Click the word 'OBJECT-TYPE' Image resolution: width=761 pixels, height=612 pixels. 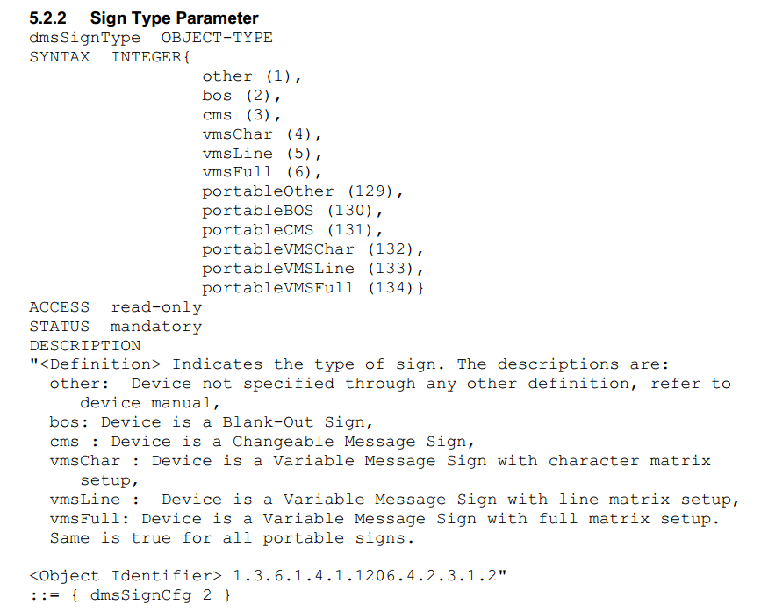[x=217, y=38]
